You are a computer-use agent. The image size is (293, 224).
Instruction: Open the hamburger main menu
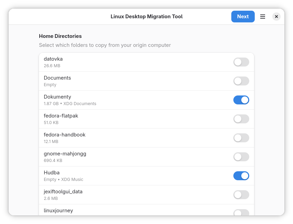tap(263, 17)
